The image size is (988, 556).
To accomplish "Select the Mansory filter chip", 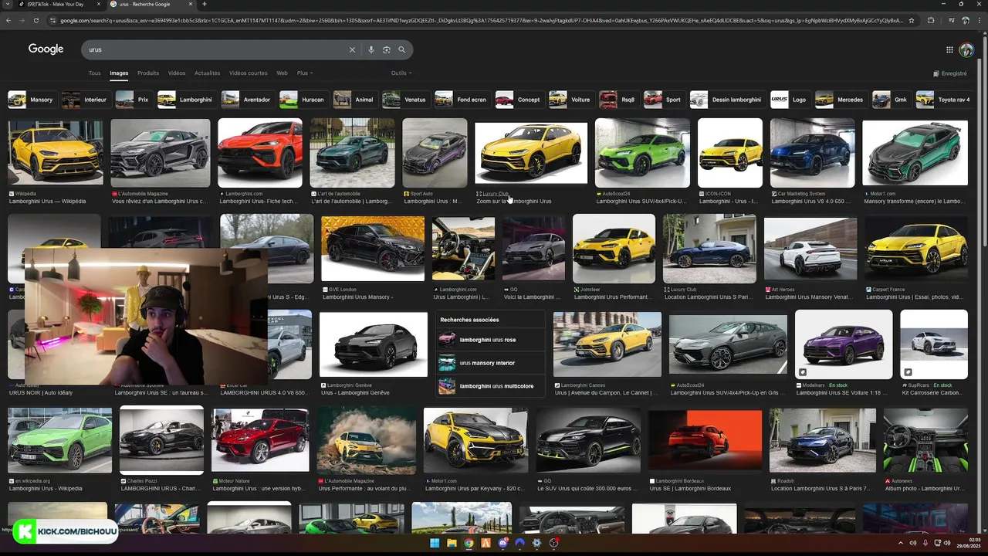I will coord(32,100).
